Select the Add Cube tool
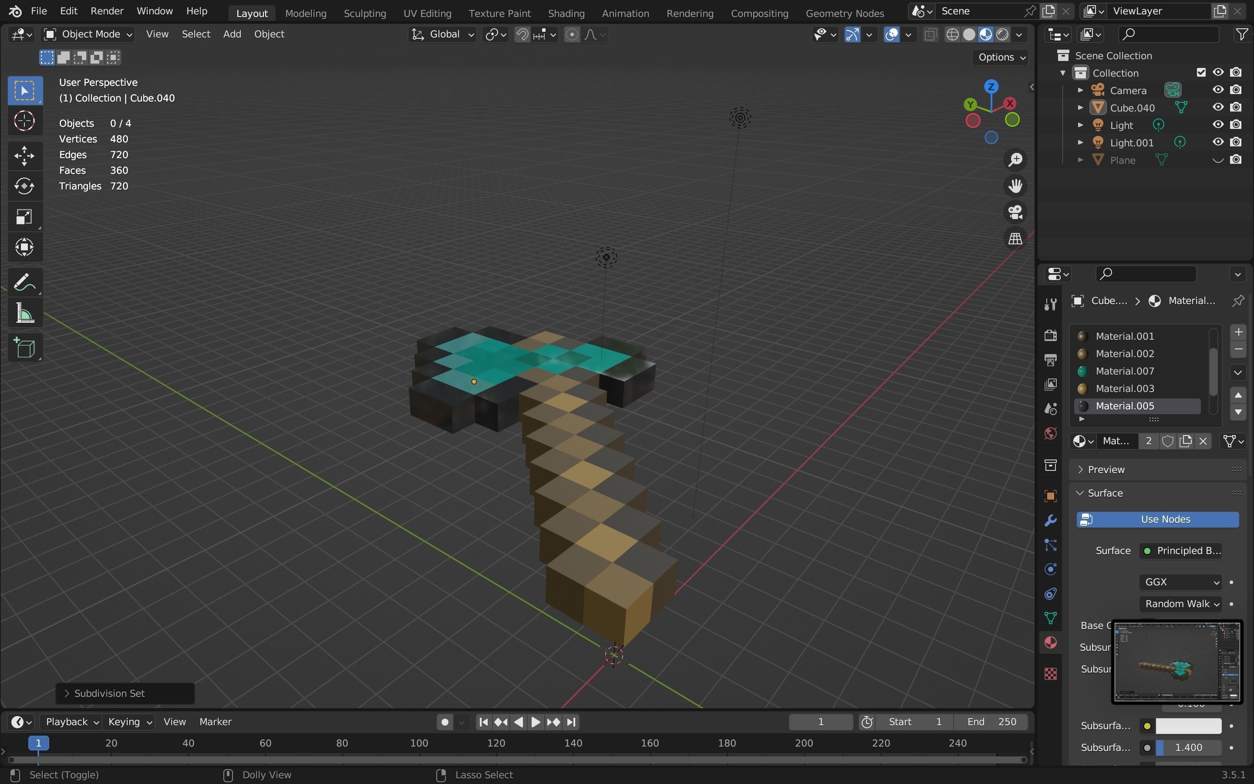 [24, 348]
